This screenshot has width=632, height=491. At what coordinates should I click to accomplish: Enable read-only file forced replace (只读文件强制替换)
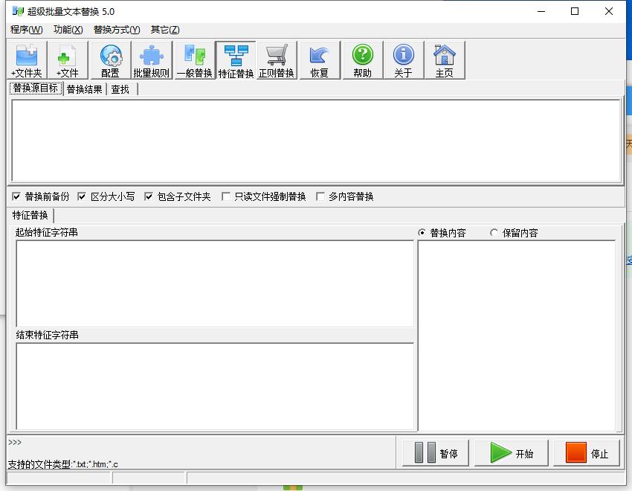pos(226,197)
